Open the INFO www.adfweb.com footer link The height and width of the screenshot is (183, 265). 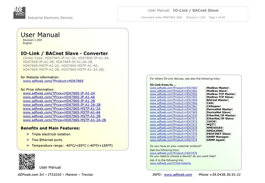tap(178, 174)
